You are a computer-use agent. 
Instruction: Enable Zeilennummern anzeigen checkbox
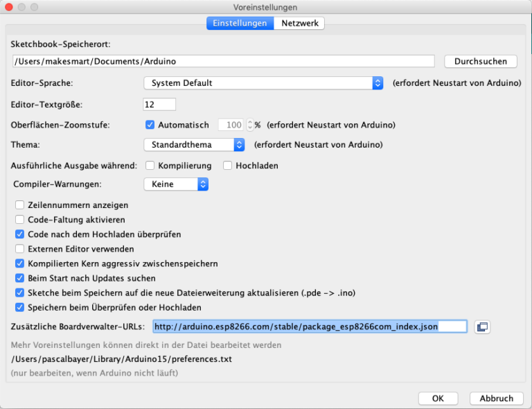19,205
